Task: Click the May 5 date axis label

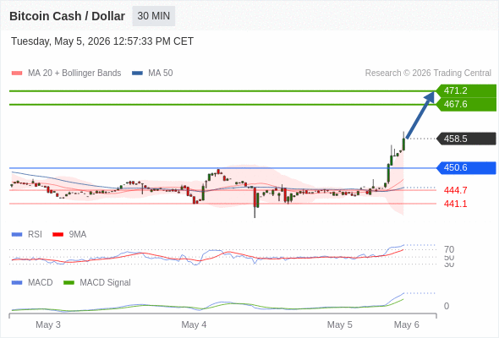Action: click(x=339, y=324)
